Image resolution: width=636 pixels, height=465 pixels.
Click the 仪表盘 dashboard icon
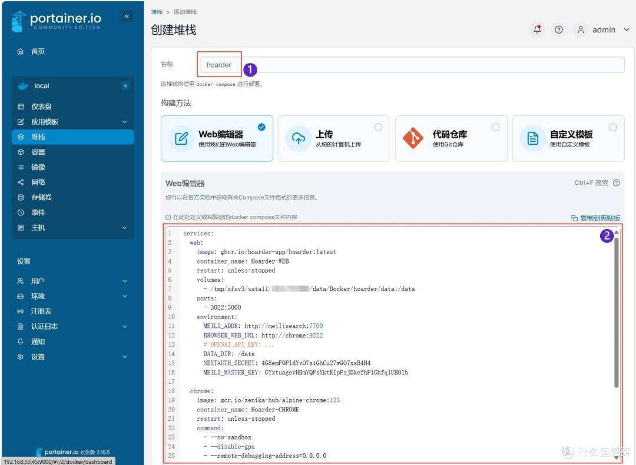point(21,107)
